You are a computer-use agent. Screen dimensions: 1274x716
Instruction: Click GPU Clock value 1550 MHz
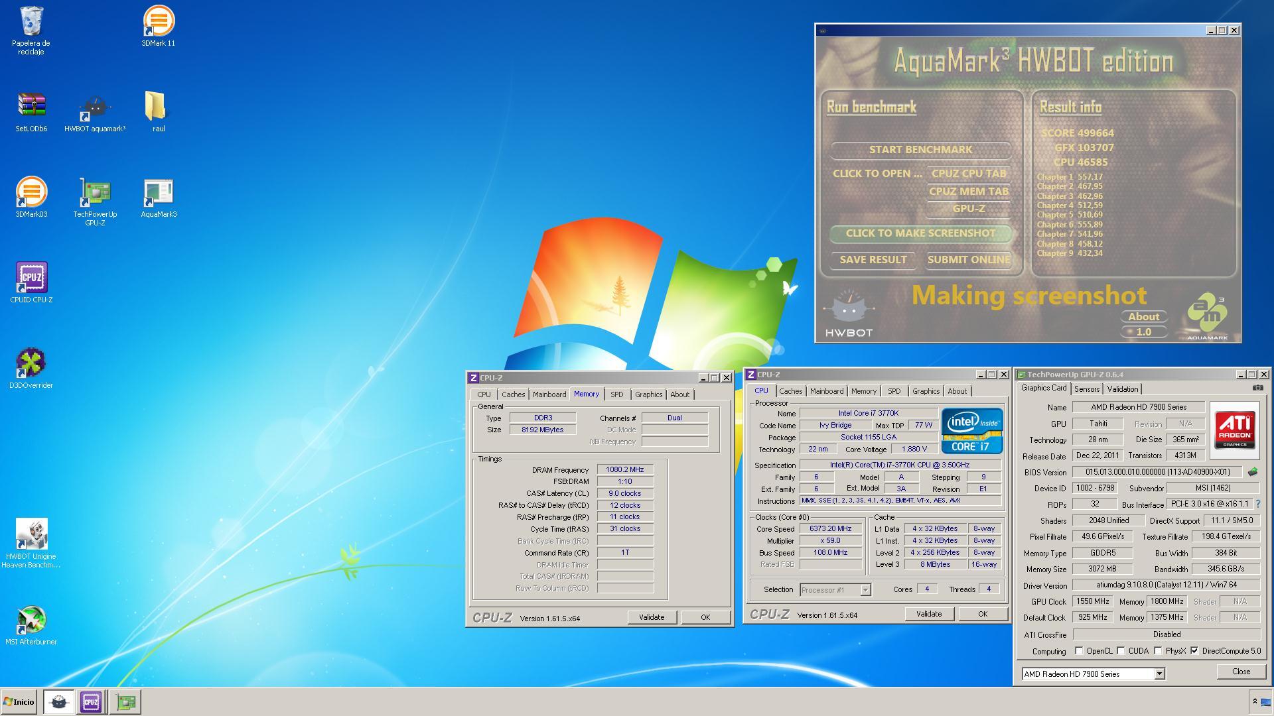(1092, 601)
